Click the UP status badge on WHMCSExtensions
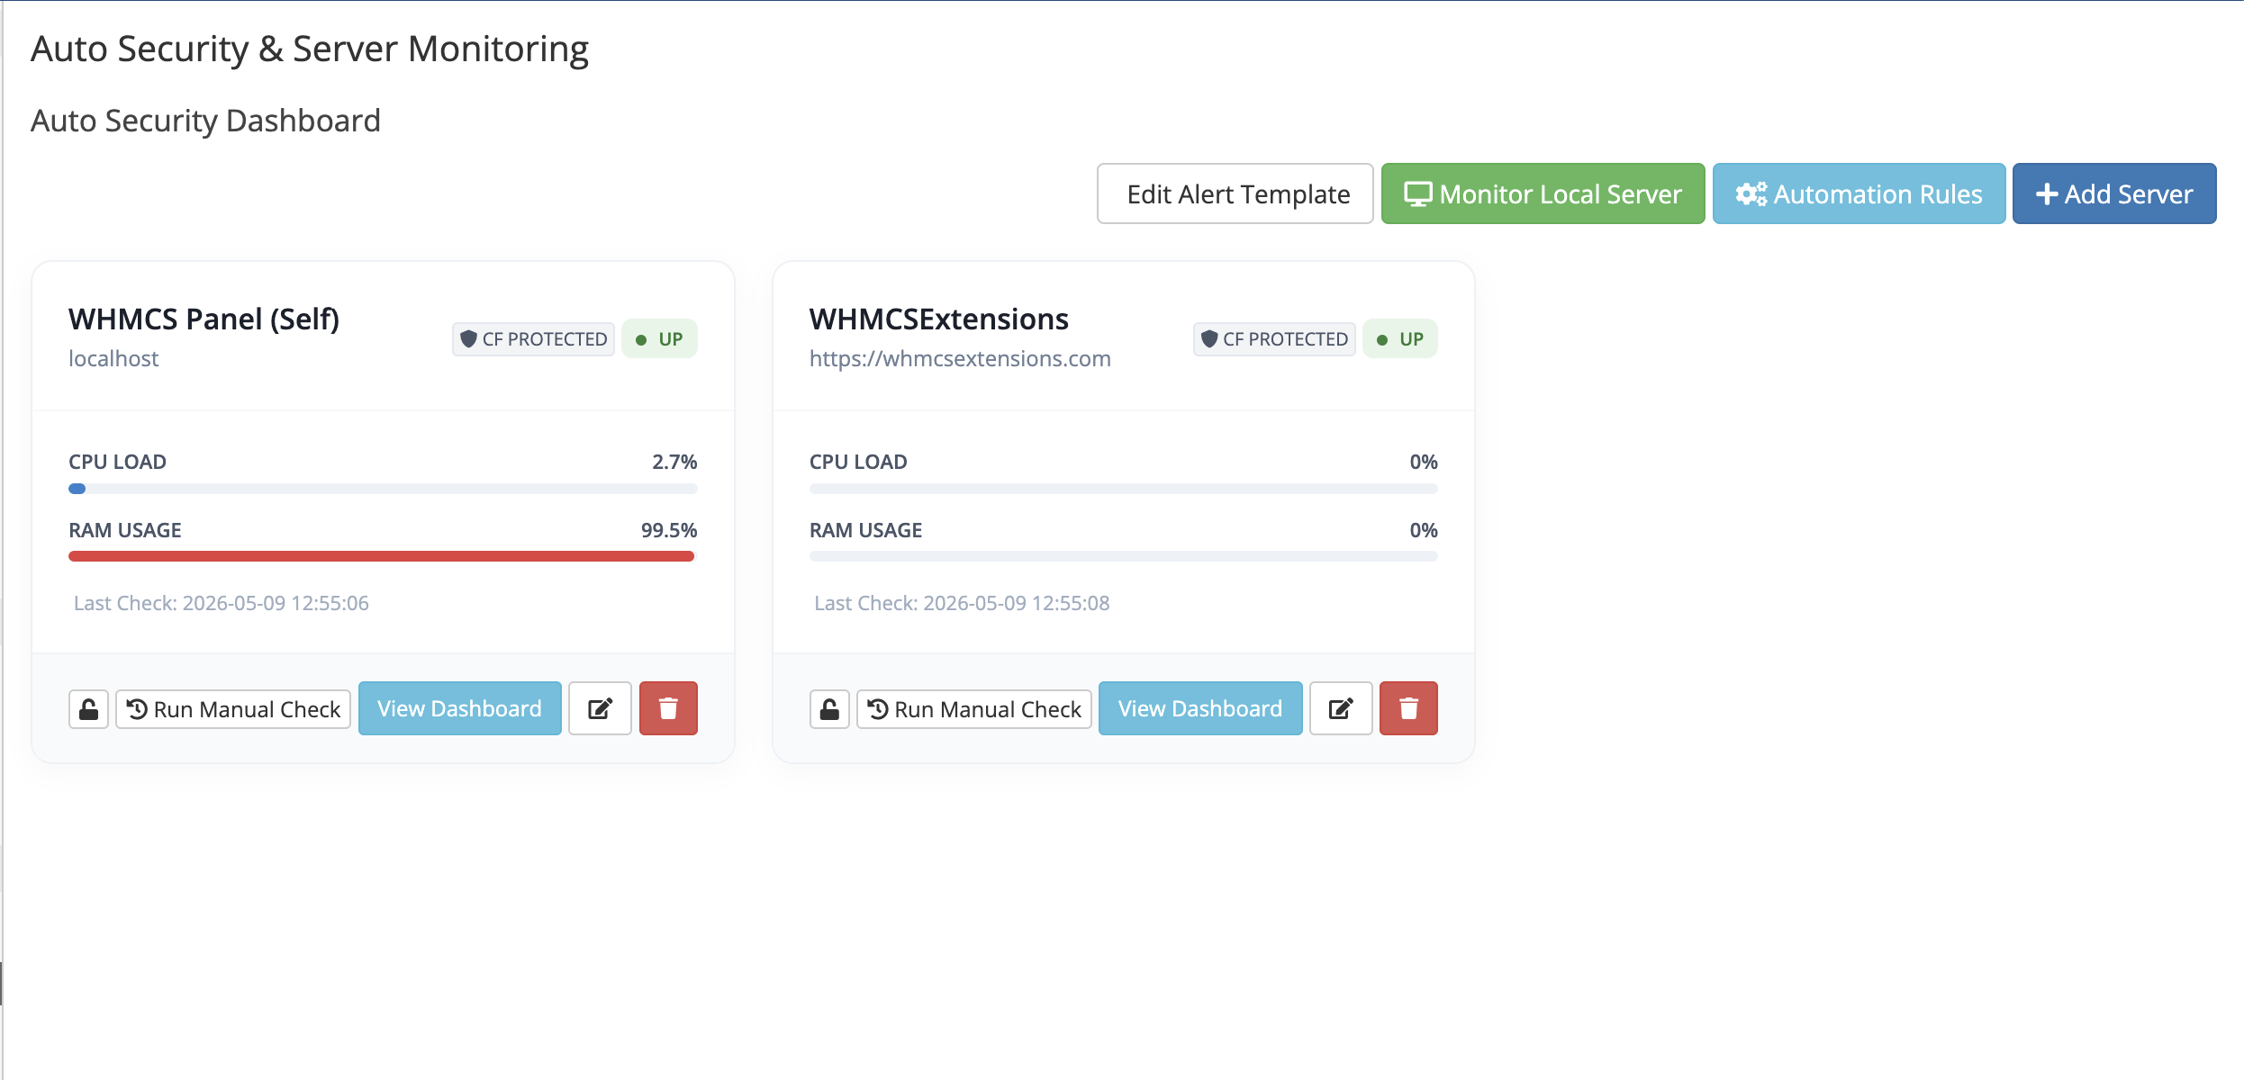Image resolution: width=2244 pixels, height=1080 pixels. (x=1400, y=339)
